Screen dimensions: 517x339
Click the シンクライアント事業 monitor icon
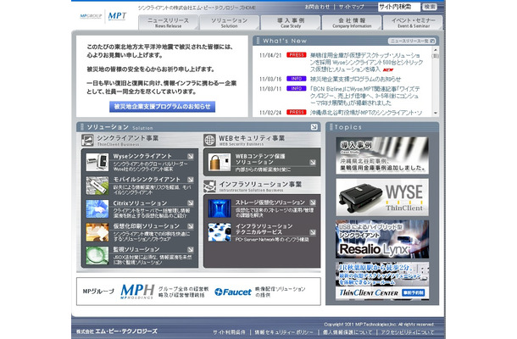click(87, 140)
